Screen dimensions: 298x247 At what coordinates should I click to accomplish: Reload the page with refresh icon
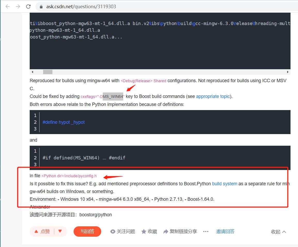pos(28,7)
